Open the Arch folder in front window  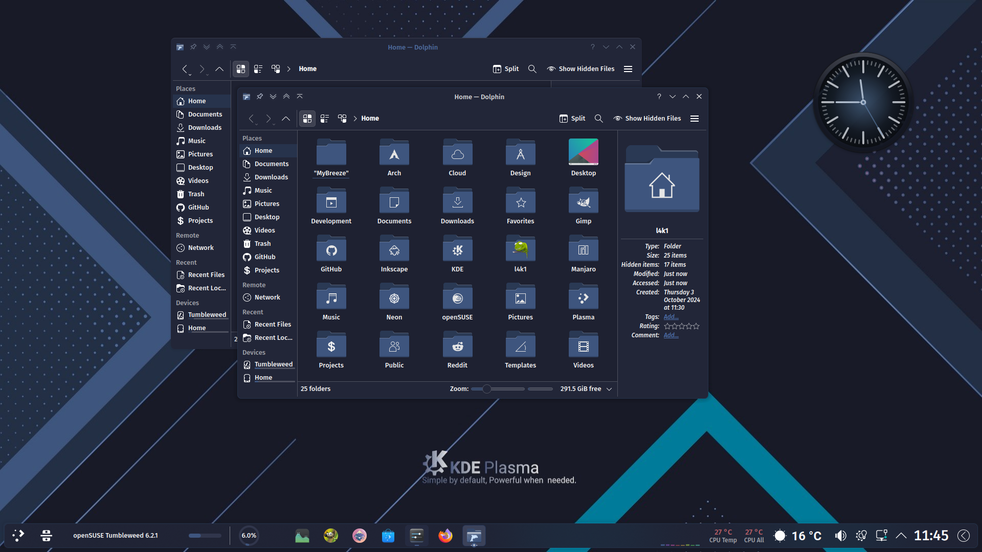pyautogui.click(x=394, y=157)
